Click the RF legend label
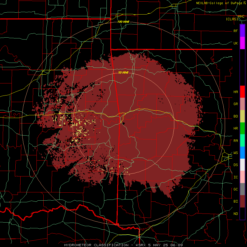Viewport: 247px width, 247px height. (236, 31)
